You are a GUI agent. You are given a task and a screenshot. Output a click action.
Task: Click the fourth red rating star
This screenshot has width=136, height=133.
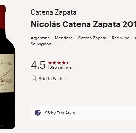point(64,63)
